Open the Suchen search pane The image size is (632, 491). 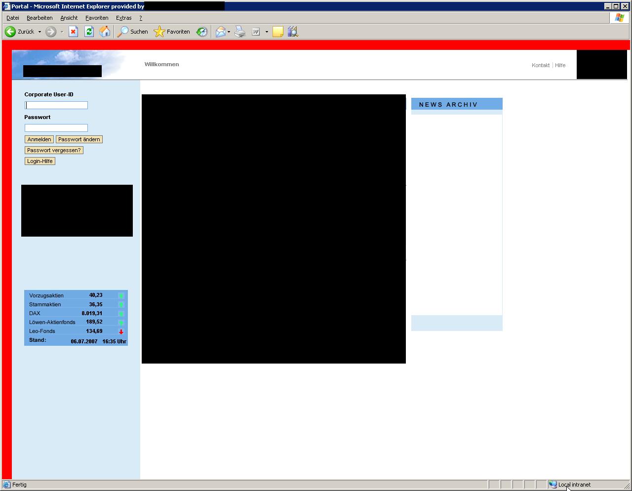click(x=132, y=32)
